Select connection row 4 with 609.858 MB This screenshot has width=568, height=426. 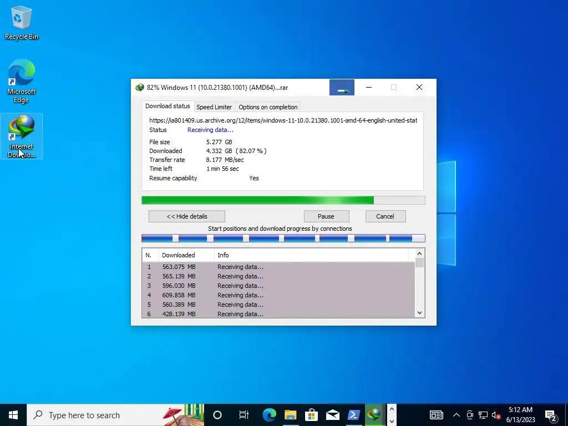pyautogui.click(x=278, y=295)
